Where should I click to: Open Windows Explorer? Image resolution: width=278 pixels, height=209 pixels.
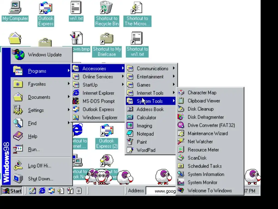point(98,118)
